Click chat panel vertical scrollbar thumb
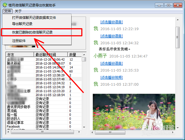Viewport: 185px width, 140px height. (x=178, y=37)
